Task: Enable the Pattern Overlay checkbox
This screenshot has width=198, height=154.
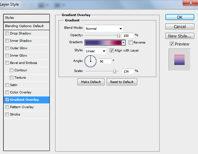Action: click(x=7, y=107)
